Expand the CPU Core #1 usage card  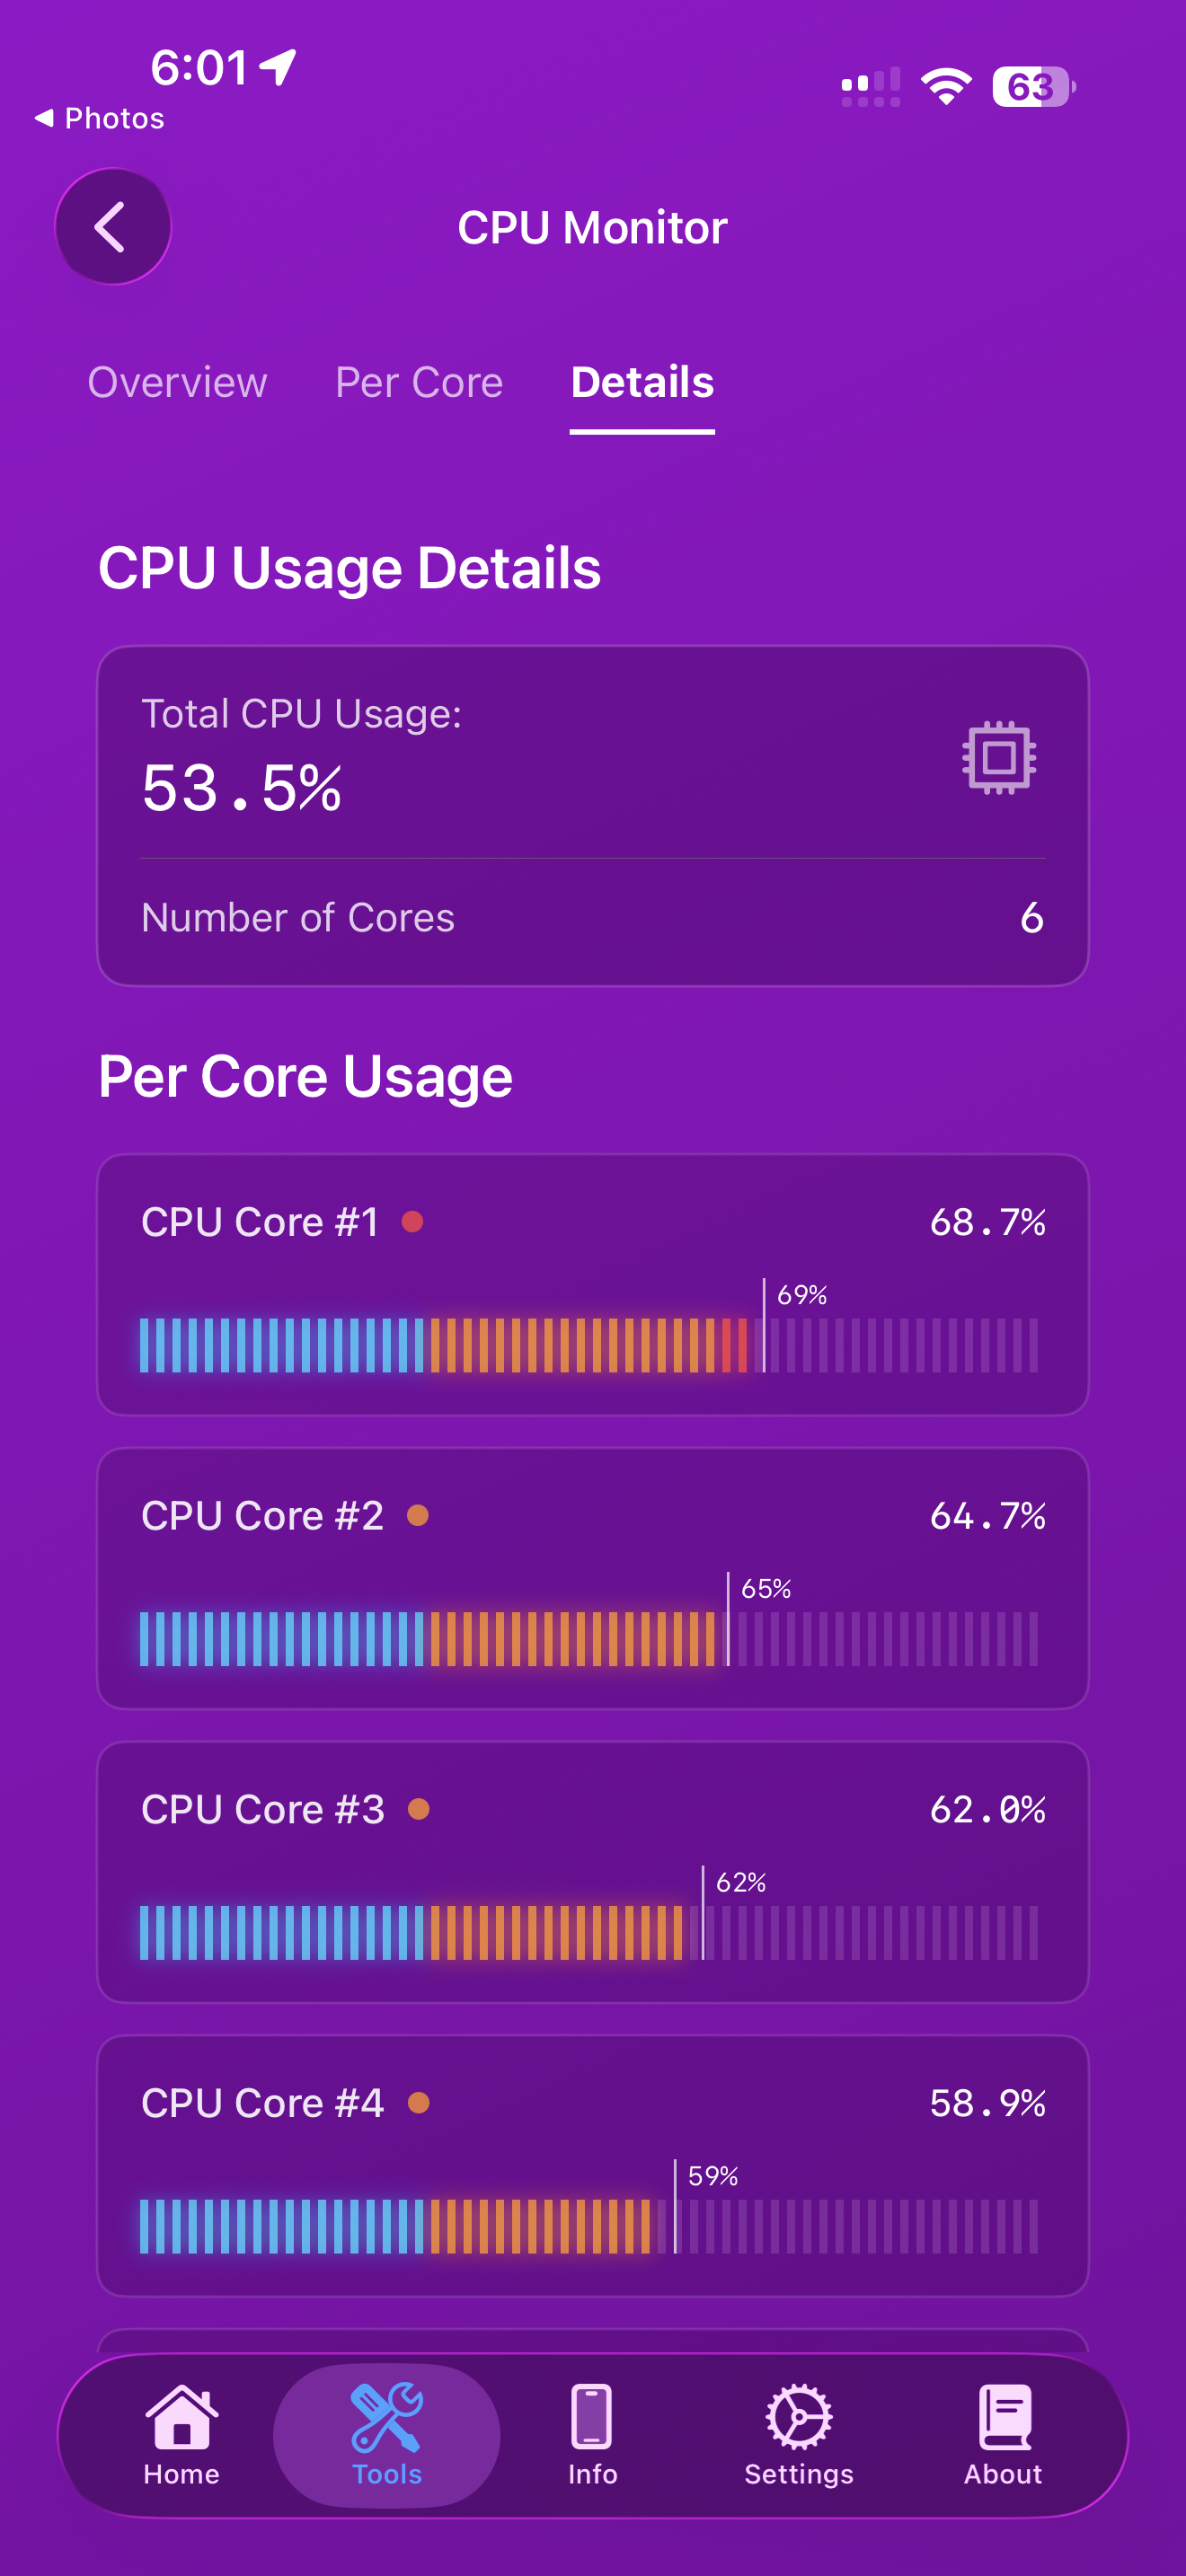click(593, 1285)
